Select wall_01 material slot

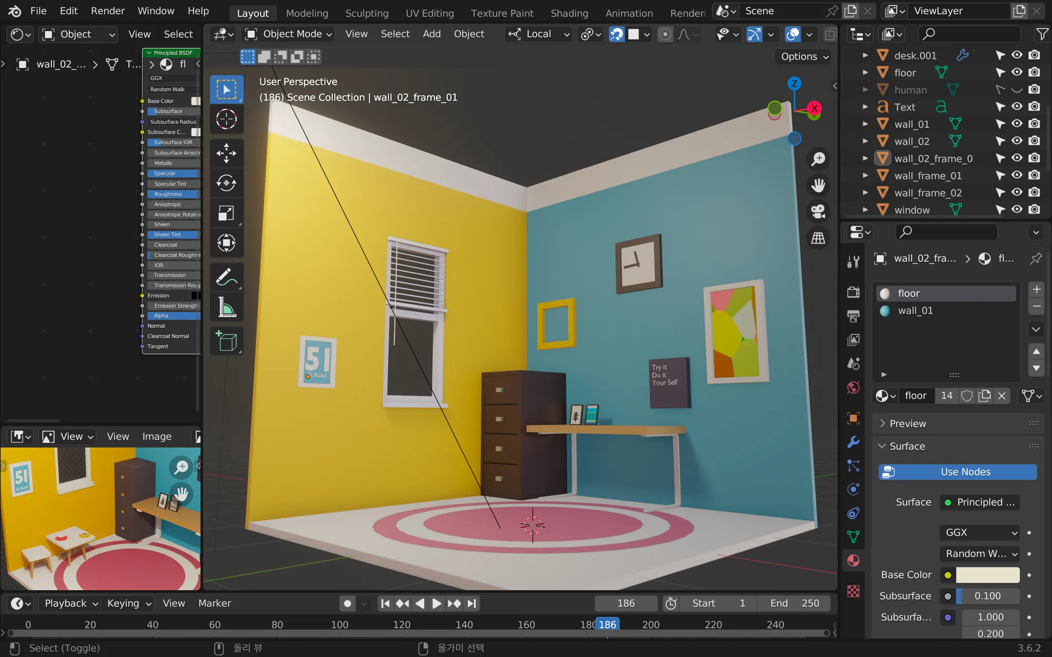tap(915, 311)
